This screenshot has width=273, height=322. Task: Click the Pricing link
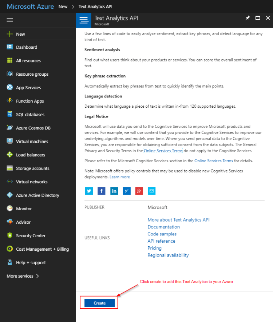(x=154, y=248)
